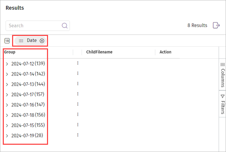Toggle the row group panel icon
The height and width of the screenshot is (152, 226).
click(x=7, y=41)
